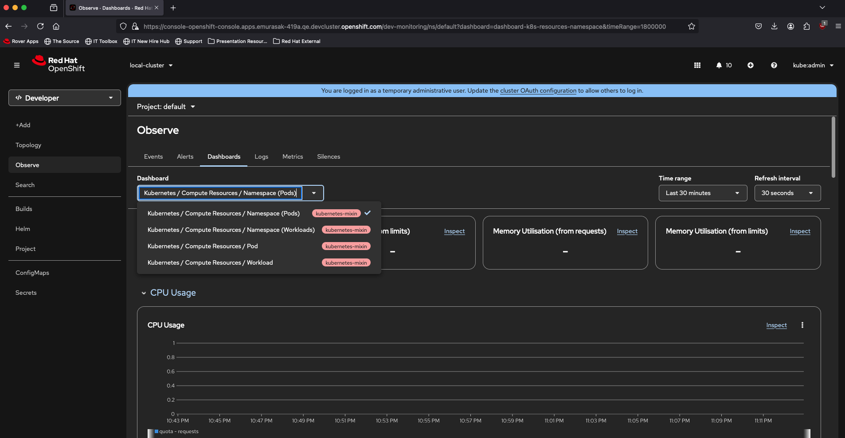The image size is (845, 438).
Task: Click the plus import icon in header
Action: click(751, 65)
